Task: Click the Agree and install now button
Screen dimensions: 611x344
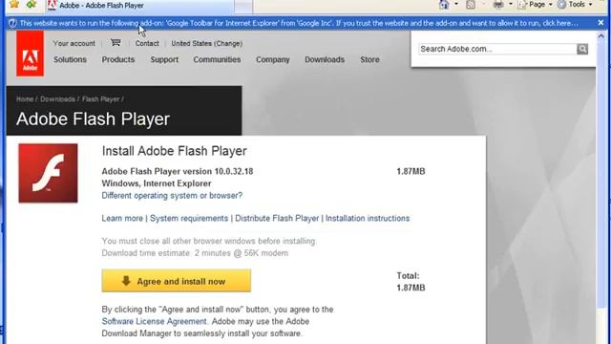Action: pyautogui.click(x=177, y=281)
